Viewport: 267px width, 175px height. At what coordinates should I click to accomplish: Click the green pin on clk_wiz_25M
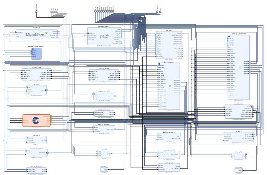(x=246, y=154)
